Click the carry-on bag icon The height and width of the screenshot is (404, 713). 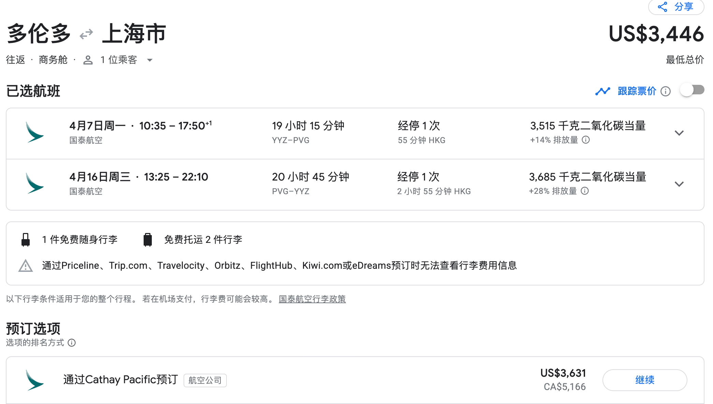tap(26, 240)
